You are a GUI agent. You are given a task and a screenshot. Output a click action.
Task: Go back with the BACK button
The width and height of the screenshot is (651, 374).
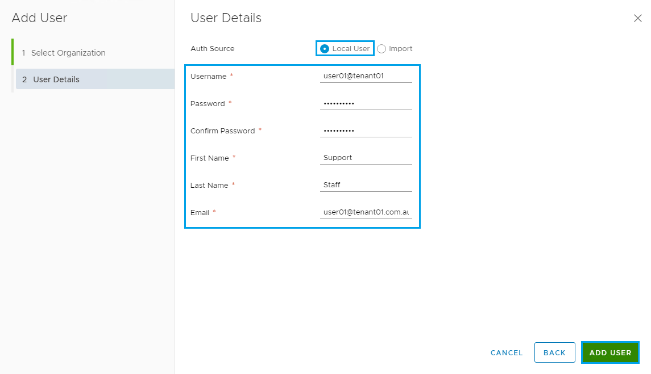pyautogui.click(x=554, y=352)
